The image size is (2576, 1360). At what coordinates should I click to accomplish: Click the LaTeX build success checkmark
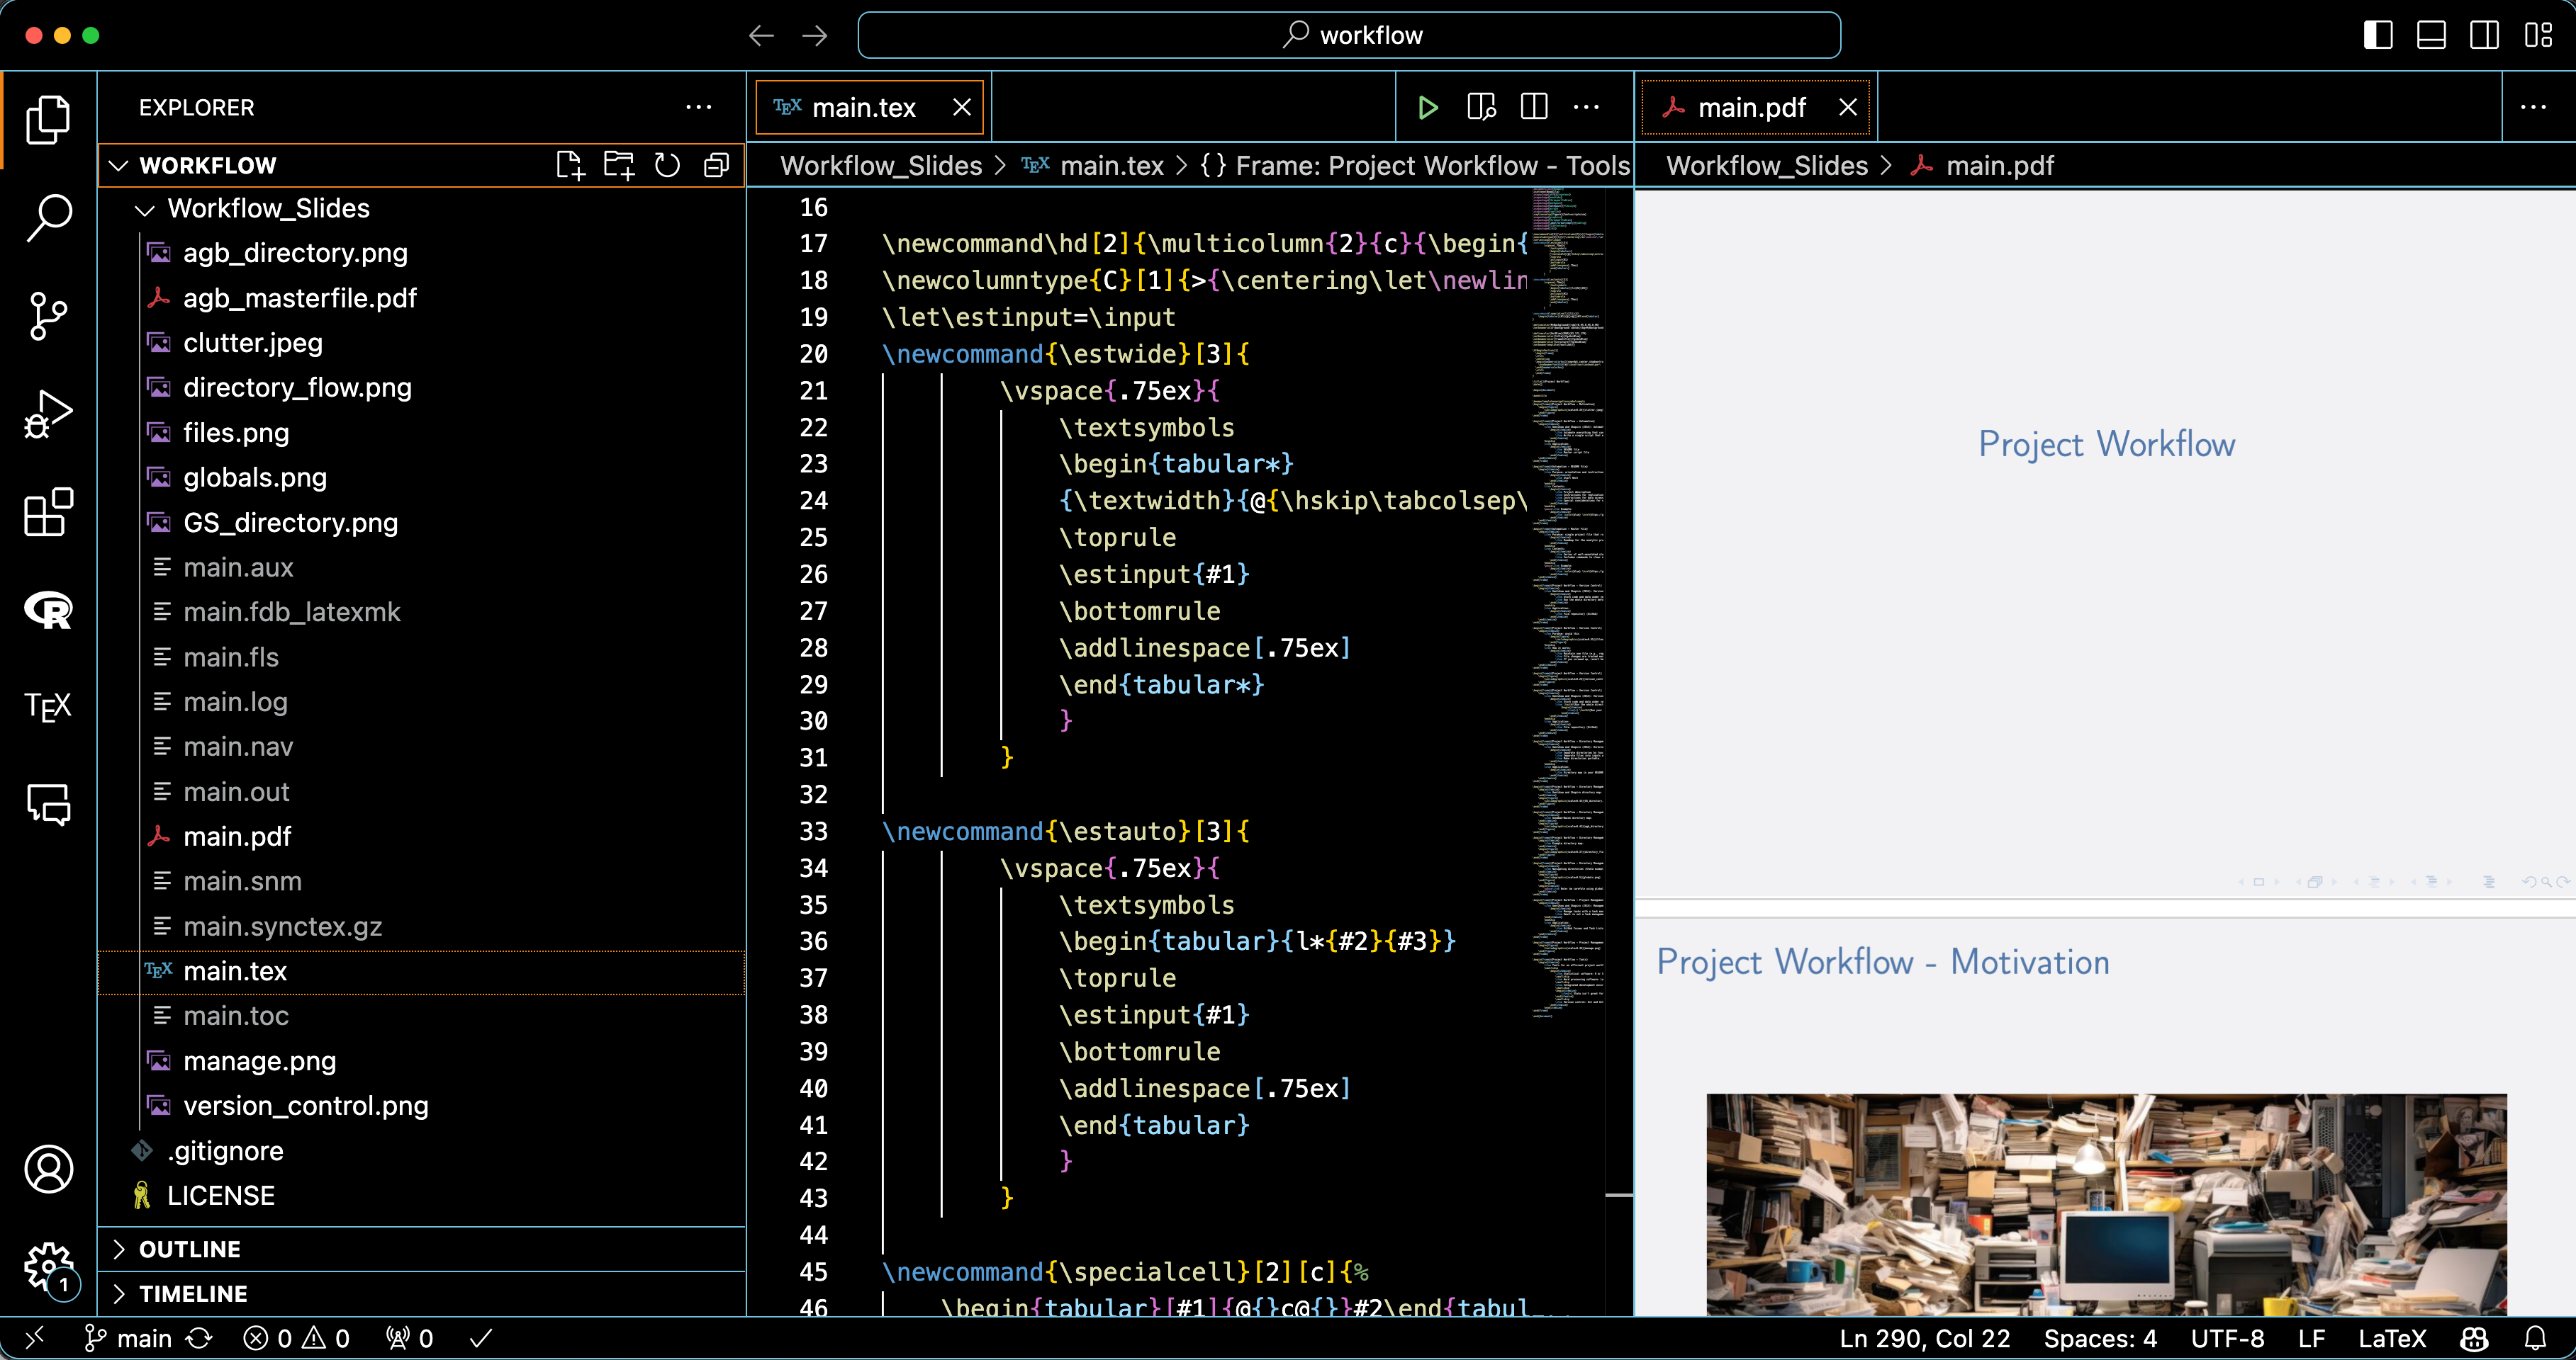coord(481,1338)
